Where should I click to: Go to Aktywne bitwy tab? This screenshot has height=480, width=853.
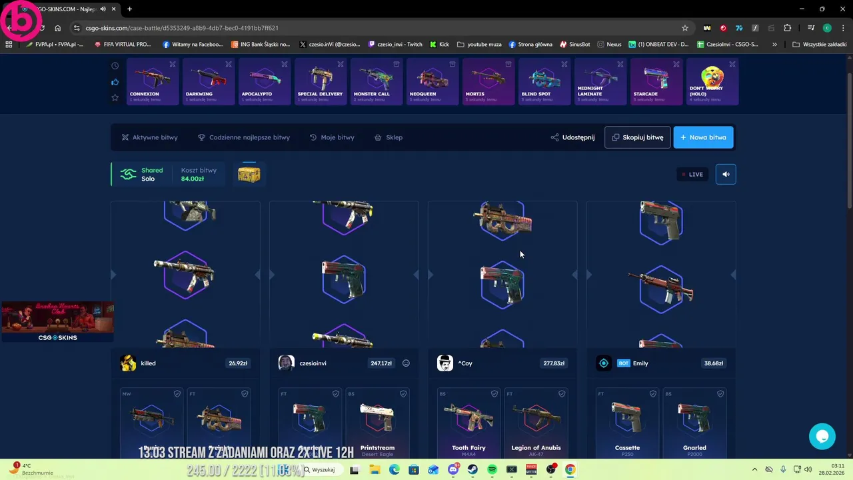tap(149, 137)
